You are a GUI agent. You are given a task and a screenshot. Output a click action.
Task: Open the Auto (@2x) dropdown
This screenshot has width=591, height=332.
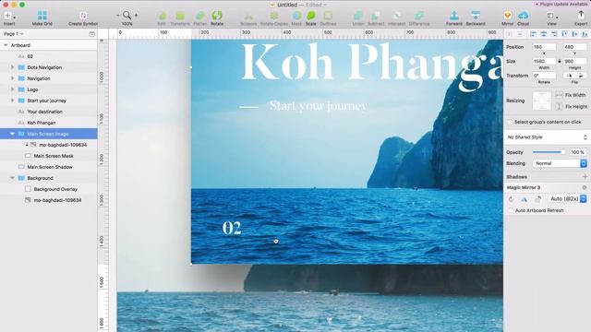[567, 199]
